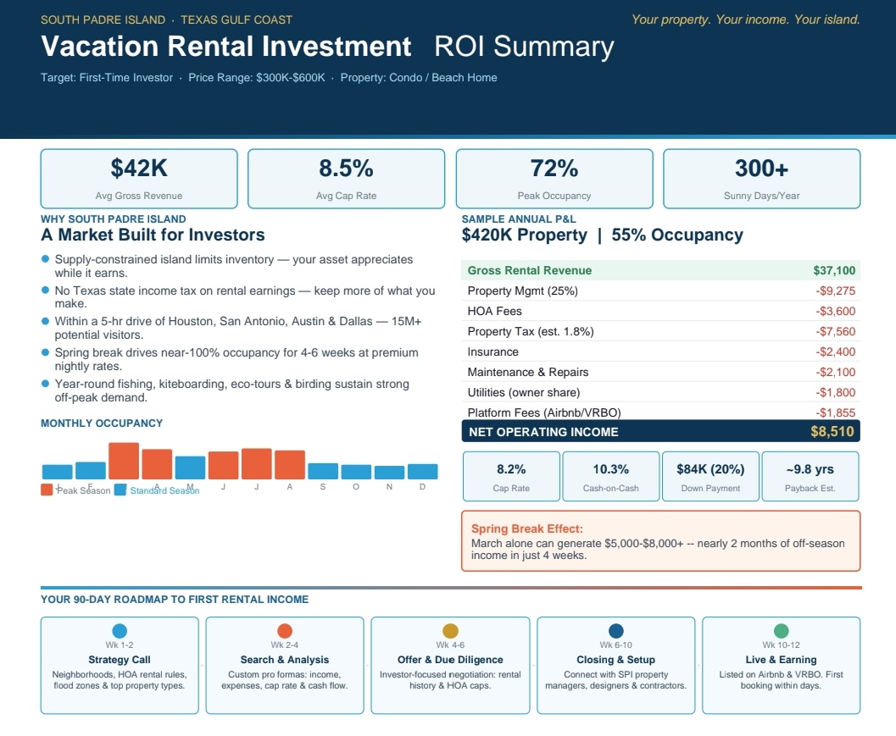Click the blue occupancy bar above D
This screenshot has width=896, height=736.
(422, 471)
